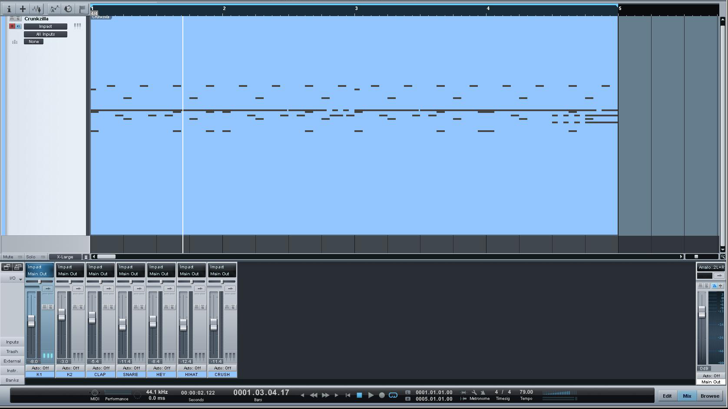Open the tempo track clock icon
728x409 pixels.
68,9
